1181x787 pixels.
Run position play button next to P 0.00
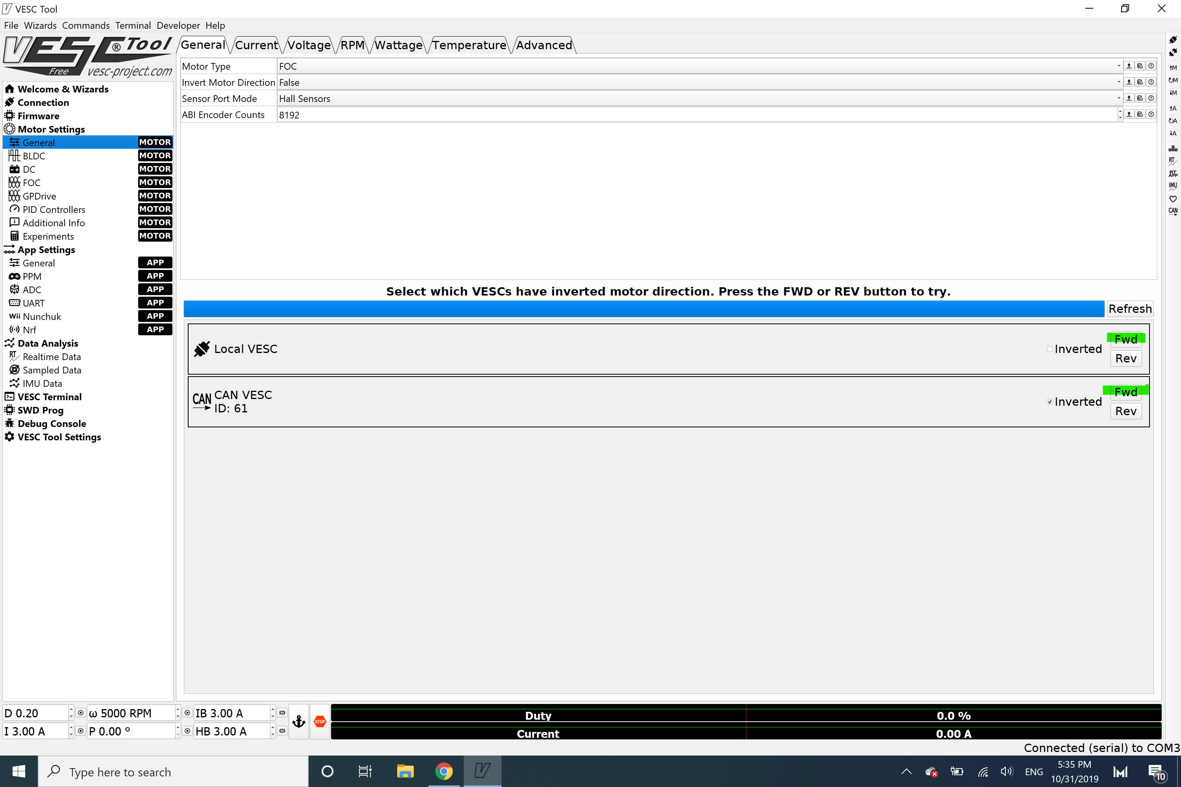[x=187, y=731]
